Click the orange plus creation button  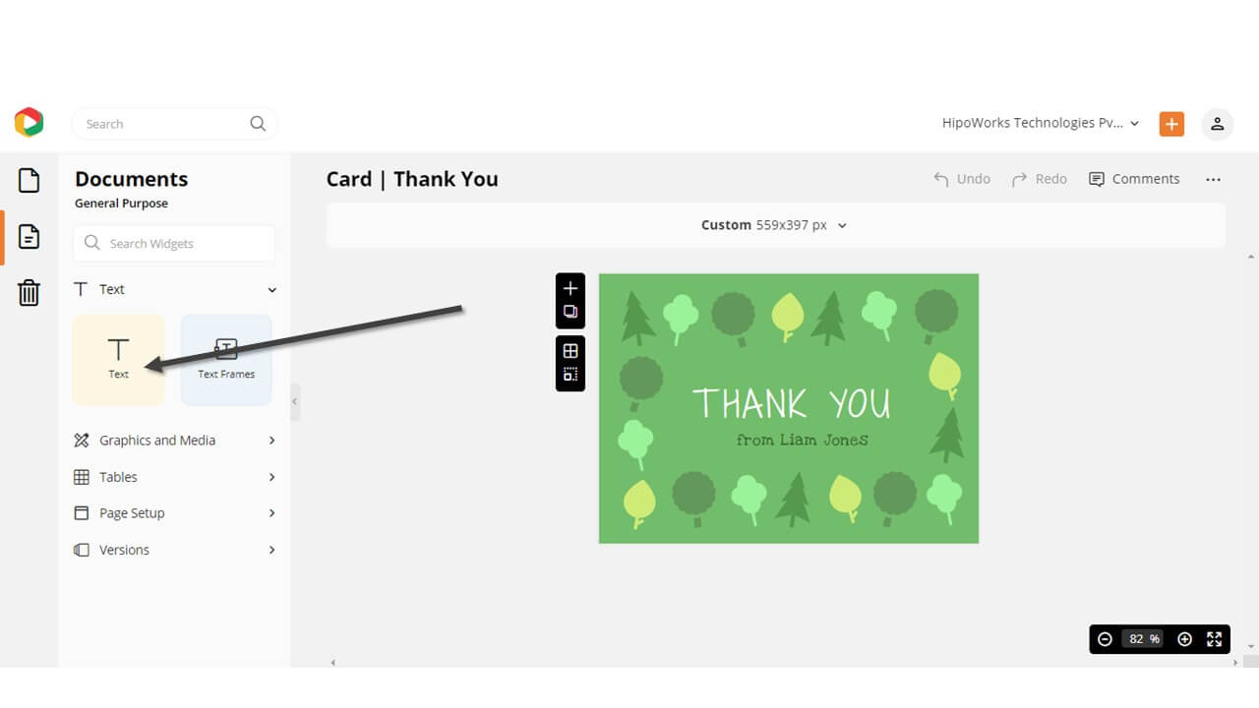1170,123
